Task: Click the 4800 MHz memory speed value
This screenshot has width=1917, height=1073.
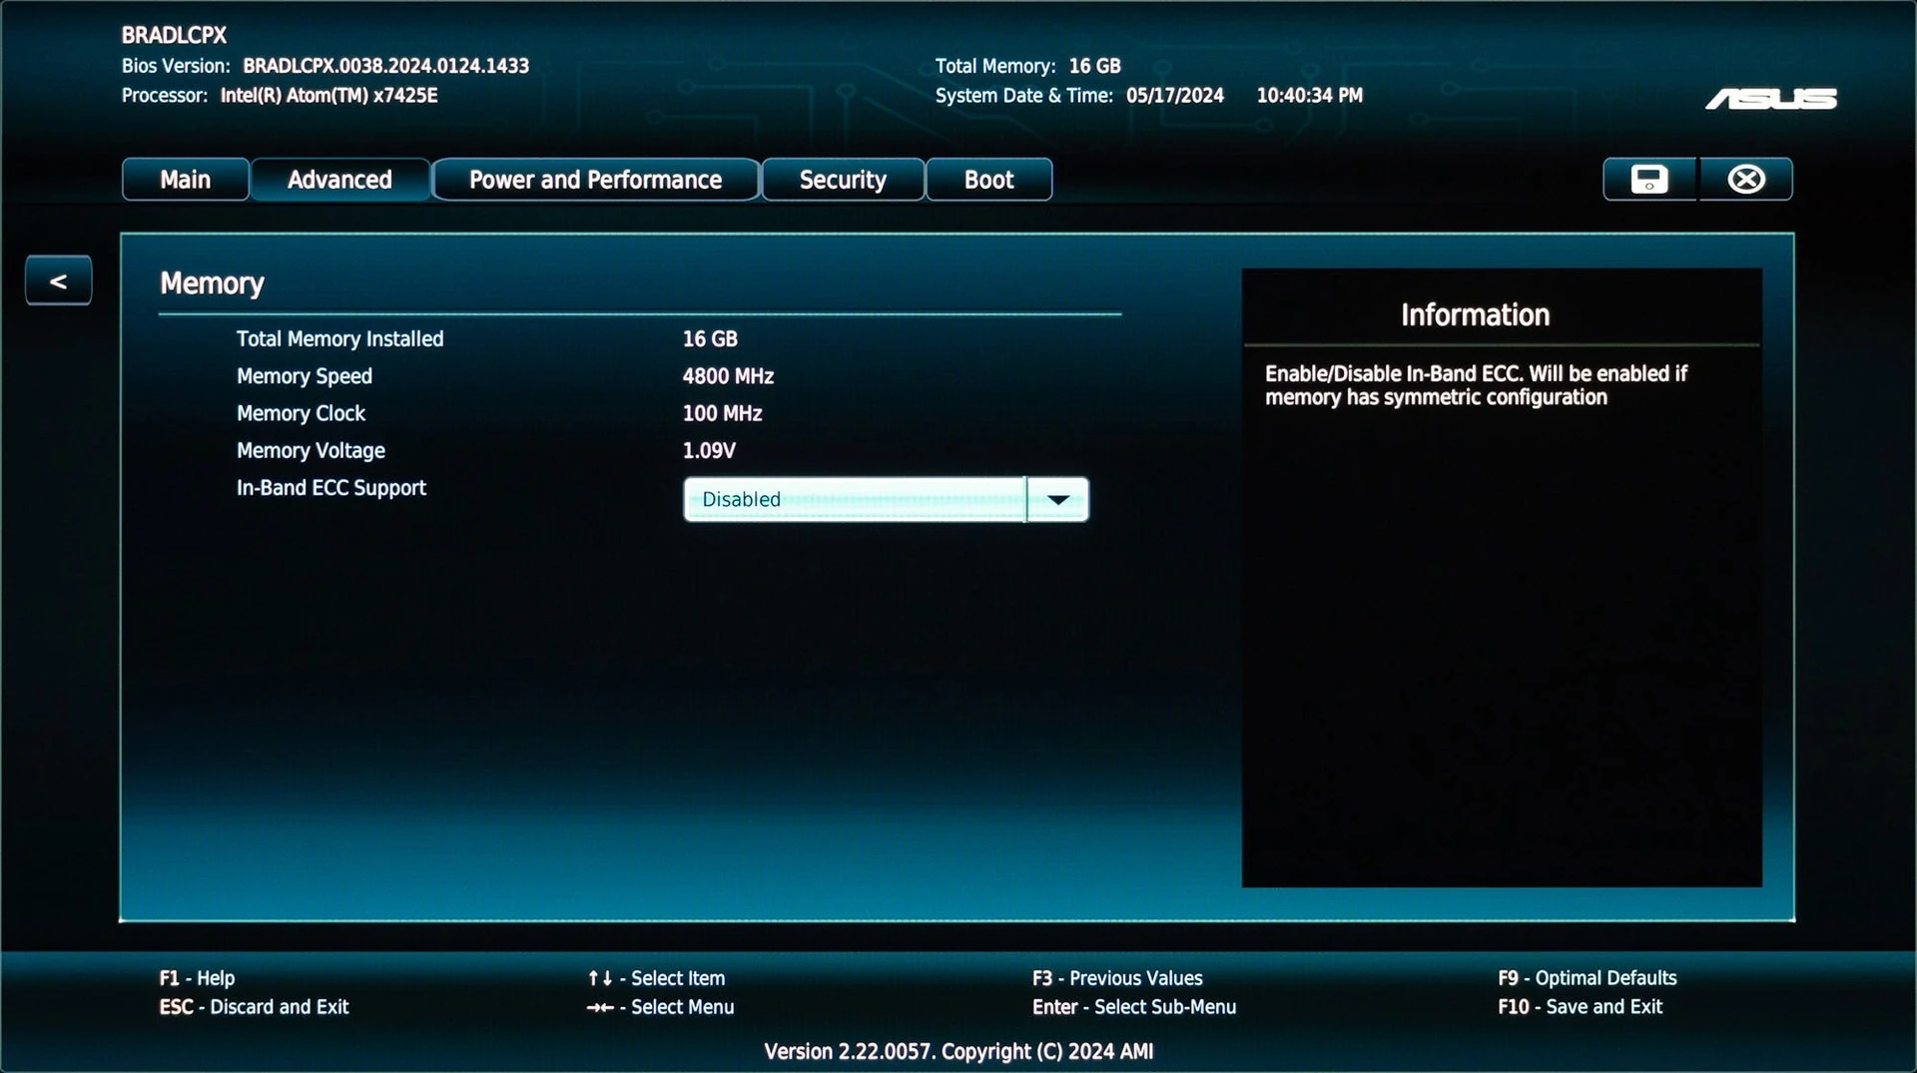Action: pyautogui.click(x=729, y=376)
